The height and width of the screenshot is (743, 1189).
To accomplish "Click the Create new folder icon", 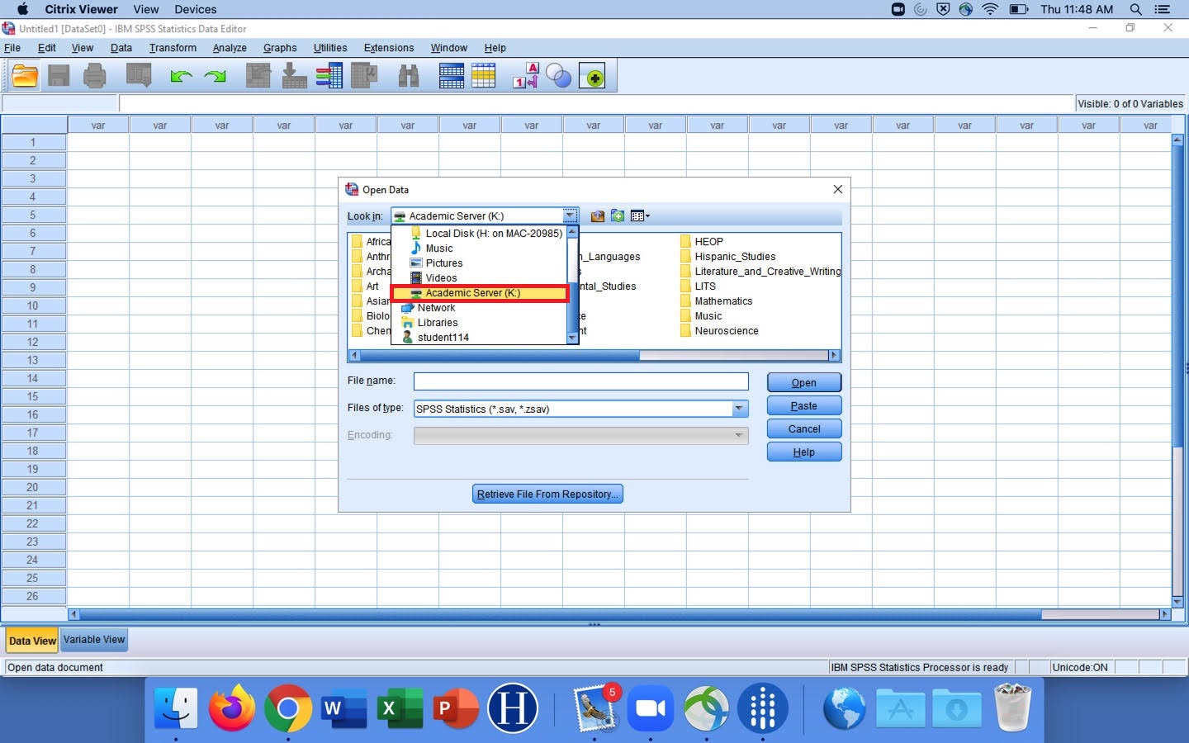I will [x=618, y=216].
